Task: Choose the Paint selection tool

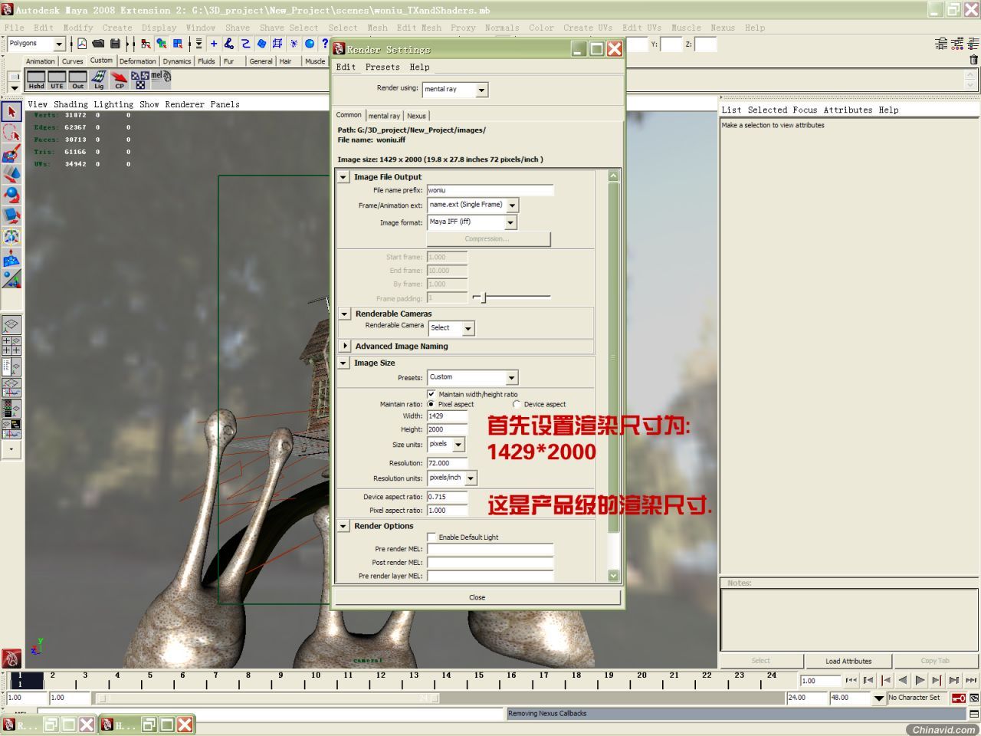Action: coord(11,153)
